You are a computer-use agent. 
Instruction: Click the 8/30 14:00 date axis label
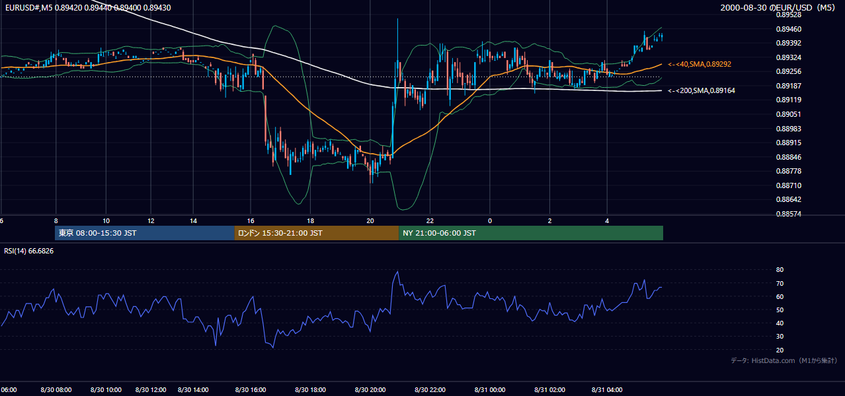pyautogui.click(x=194, y=389)
